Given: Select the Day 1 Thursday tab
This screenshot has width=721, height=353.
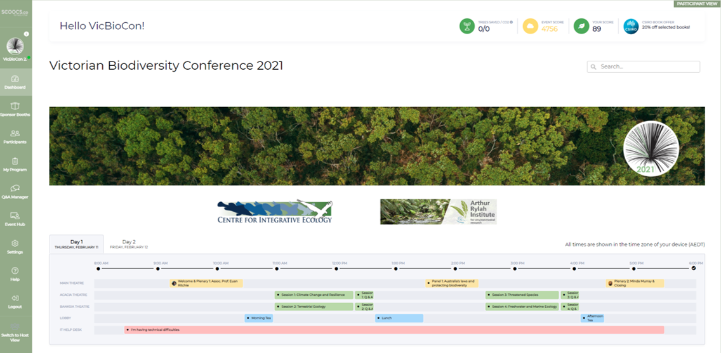Looking at the screenshot, I should [76, 244].
